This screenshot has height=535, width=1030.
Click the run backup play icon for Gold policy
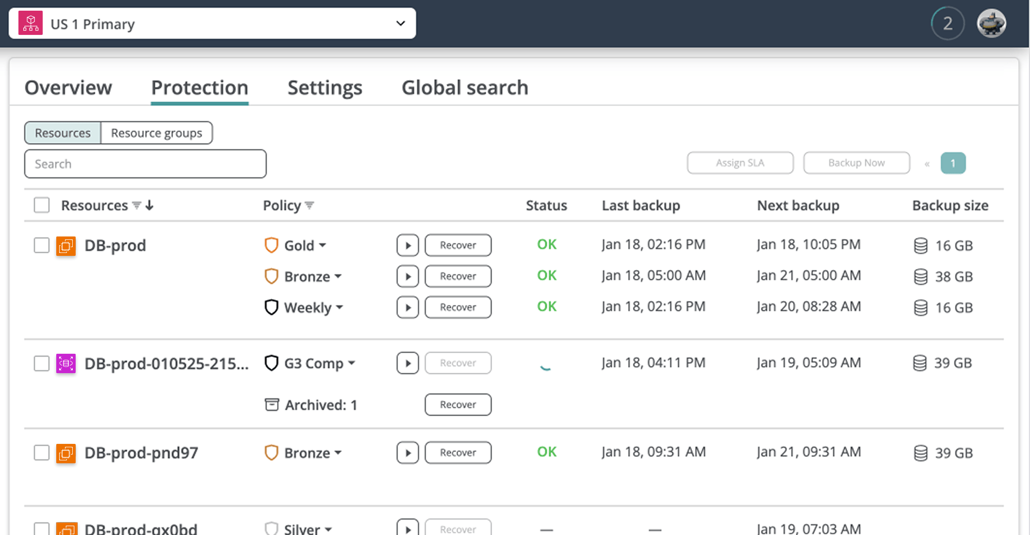407,245
